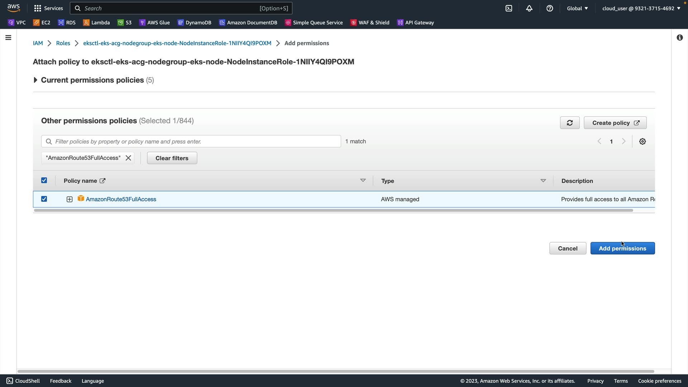Open the cloud_user account menu
This screenshot has height=387, width=688.
(641, 8)
